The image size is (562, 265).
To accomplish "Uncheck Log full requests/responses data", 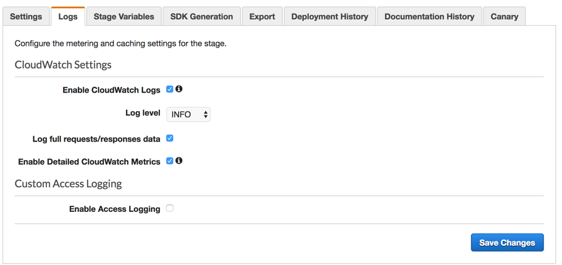I will coord(170,138).
